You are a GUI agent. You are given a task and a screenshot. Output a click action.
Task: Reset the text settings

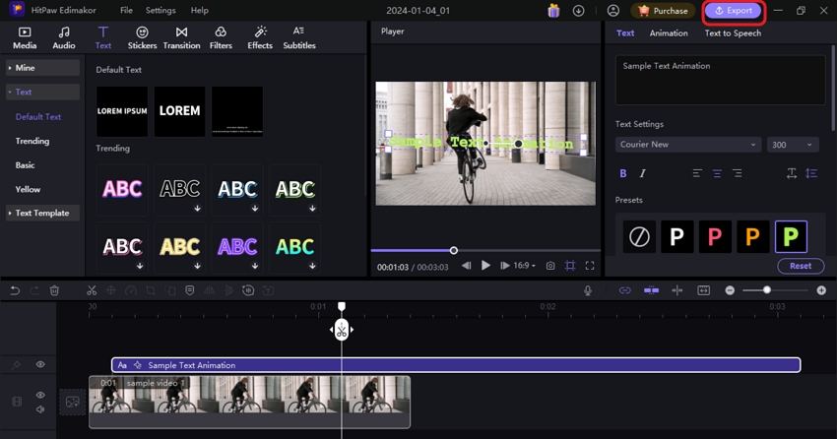[801, 266]
